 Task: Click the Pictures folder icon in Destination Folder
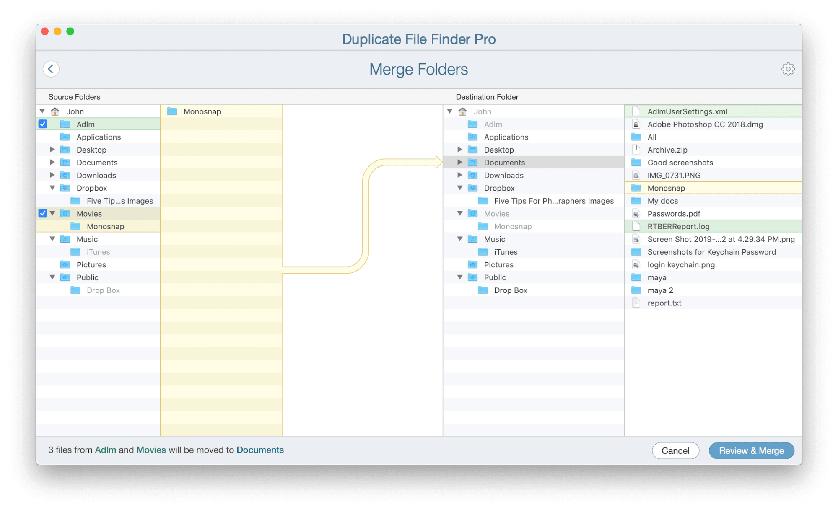pos(472,264)
